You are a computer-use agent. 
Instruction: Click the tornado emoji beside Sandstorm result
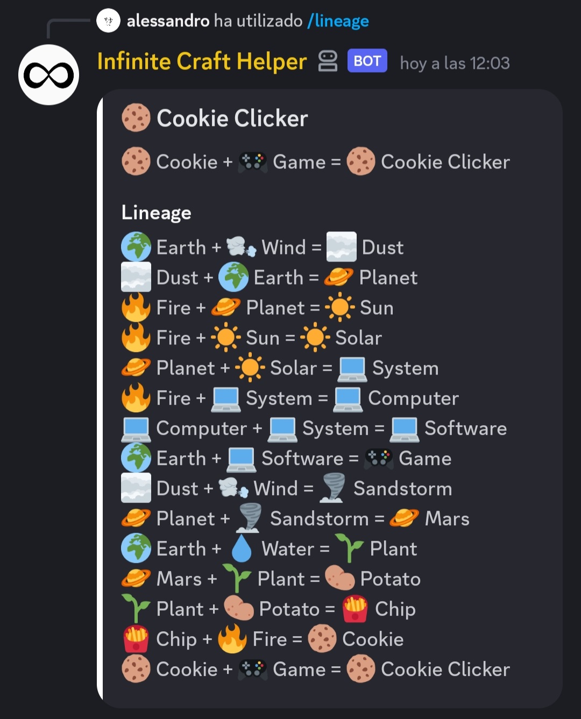tap(332, 488)
